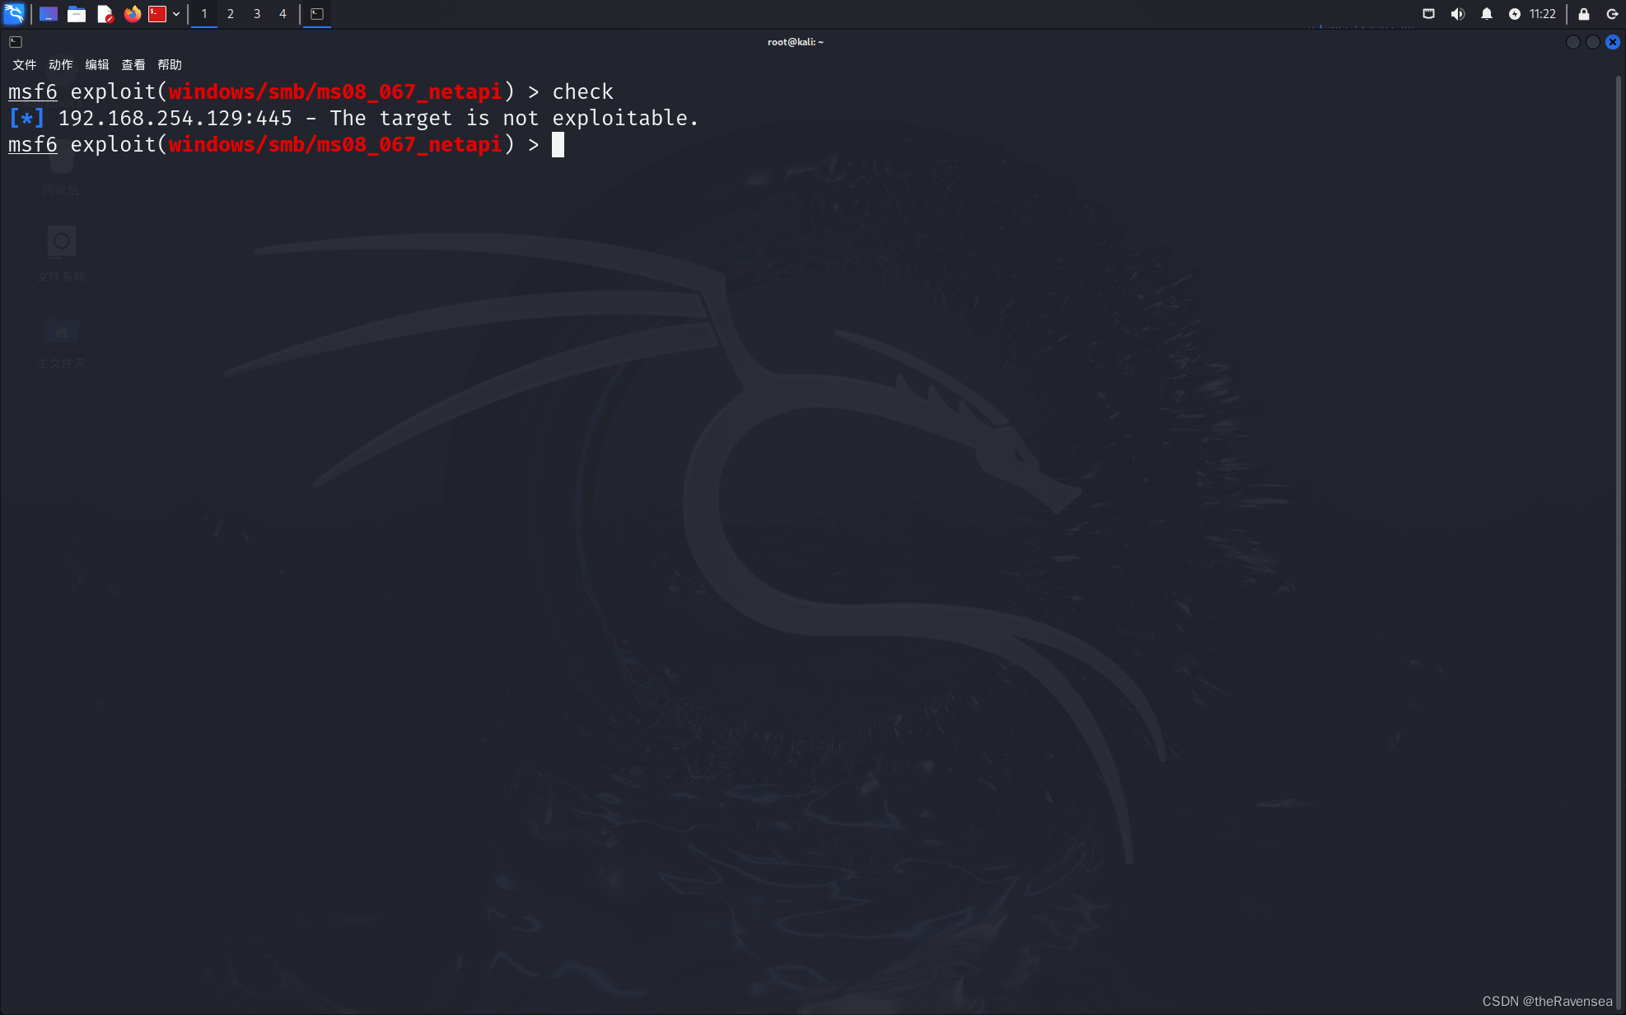The image size is (1626, 1015).
Task: Open the 文件 menu
Action: point(25,65)
